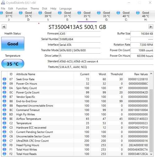Select disk F: status tab
The height and width of the screenshot is (157, 155).
87,16
